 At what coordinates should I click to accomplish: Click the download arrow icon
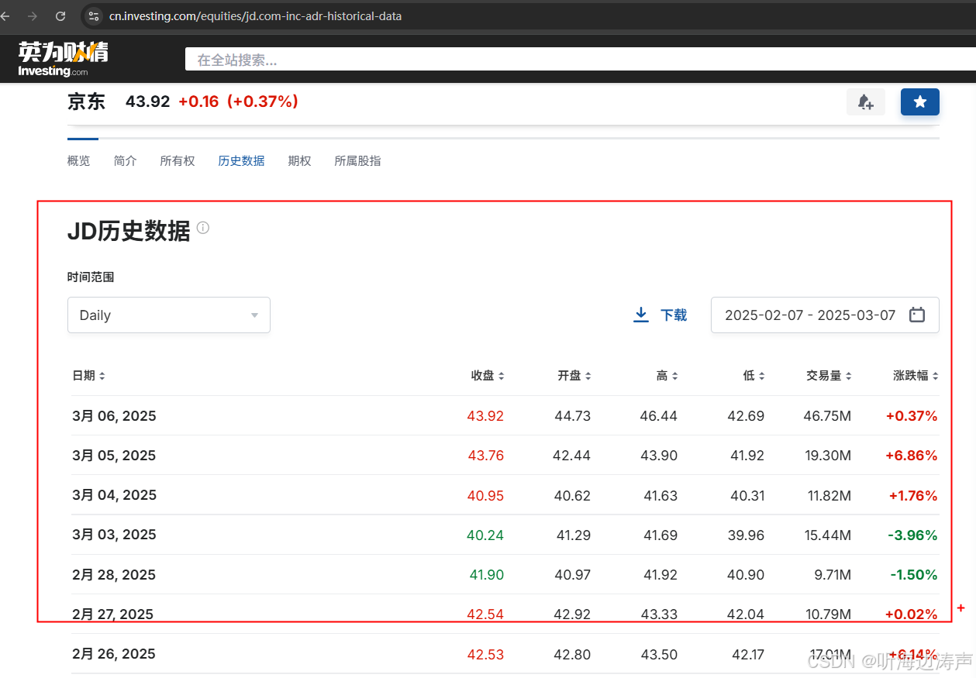click(x=641, y=315)
